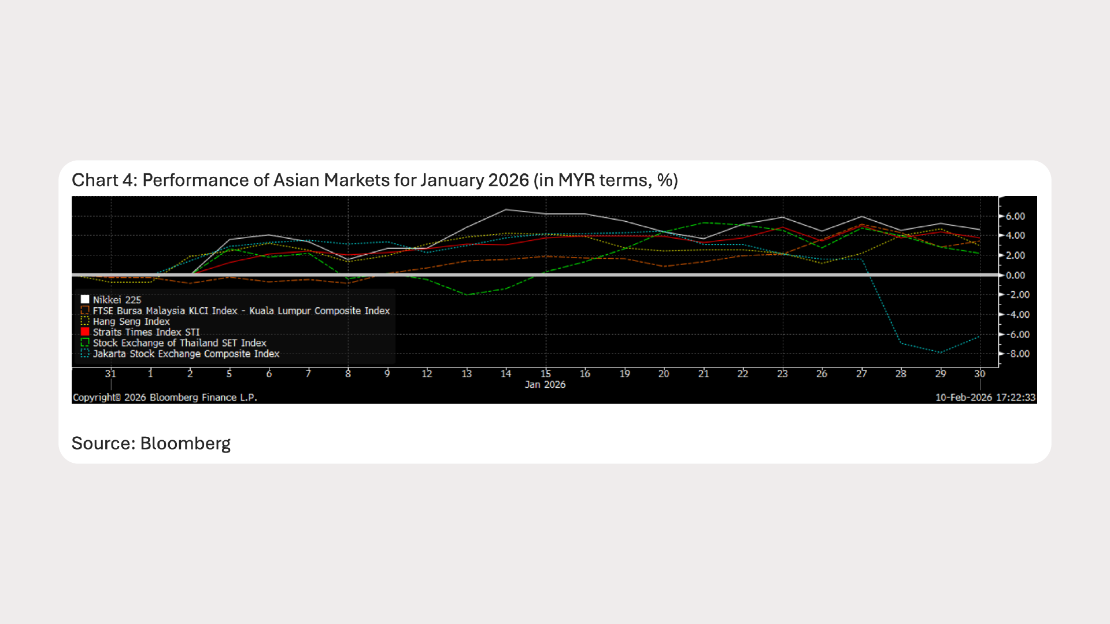Select the Nikkei 225 legend label
The height and width of the screenshot is (624, 1110).
click(x=117, y=300)
